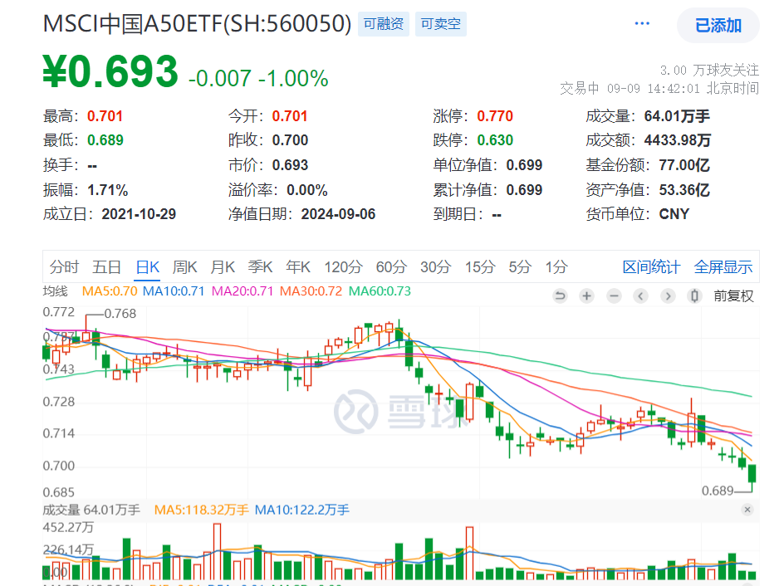The image size is (779, 586).
Task: Switch to the 周K weekly chart tab
Action: coord(184,267)
